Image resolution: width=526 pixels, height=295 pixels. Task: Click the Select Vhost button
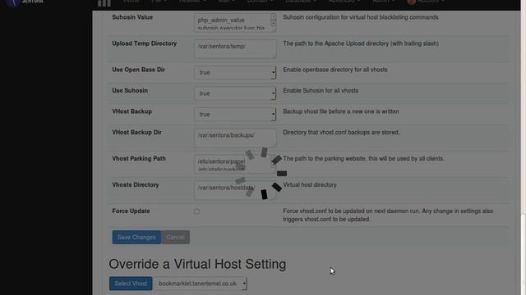pos(131,284)
